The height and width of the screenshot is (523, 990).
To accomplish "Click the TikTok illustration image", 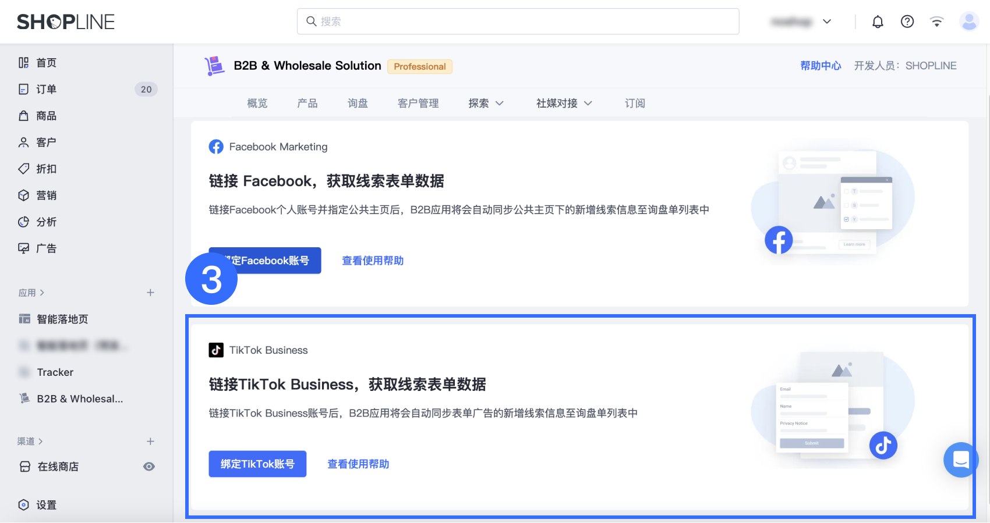I will [833, 406].
